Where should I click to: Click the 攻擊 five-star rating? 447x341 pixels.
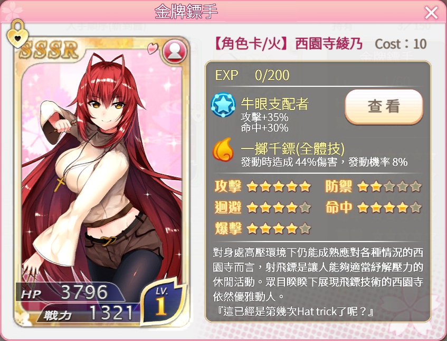(279, 187)
